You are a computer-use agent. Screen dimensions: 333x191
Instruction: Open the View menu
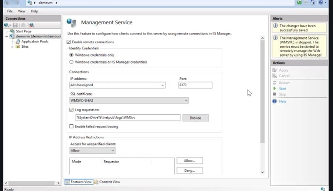pos(22,11)
